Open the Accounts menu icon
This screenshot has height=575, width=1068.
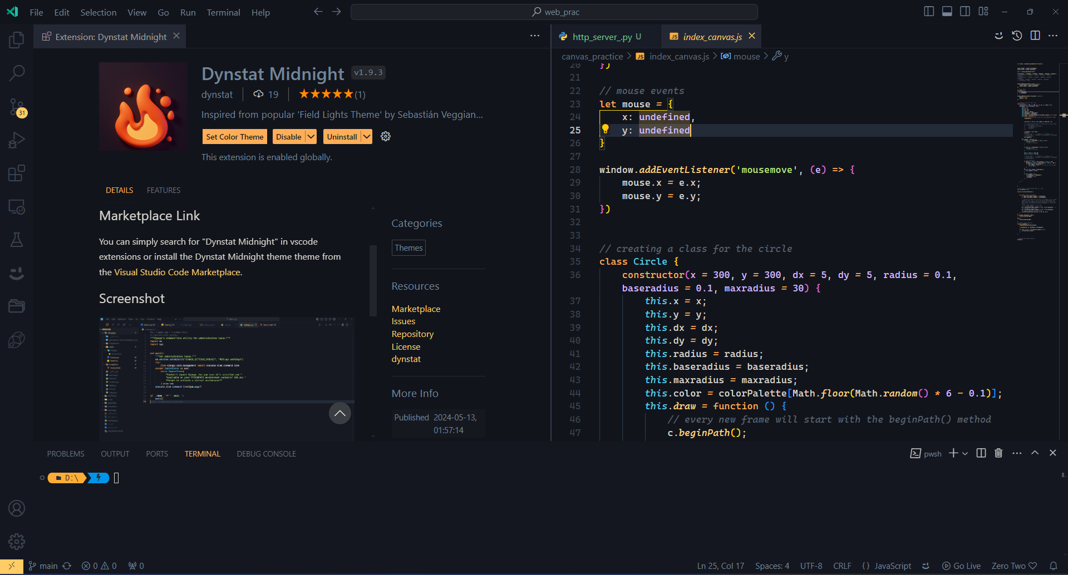(17, 508)
